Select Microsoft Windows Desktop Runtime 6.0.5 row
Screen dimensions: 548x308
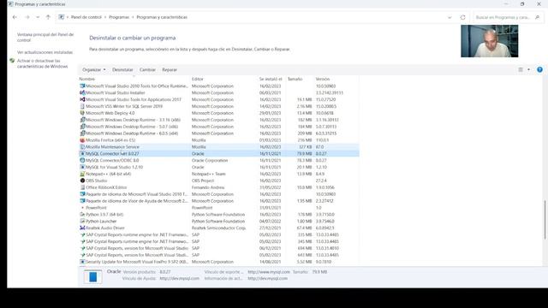point(219,133)
